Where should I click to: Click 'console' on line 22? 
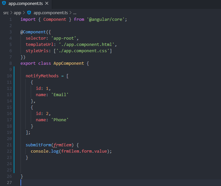pos(40,151)
